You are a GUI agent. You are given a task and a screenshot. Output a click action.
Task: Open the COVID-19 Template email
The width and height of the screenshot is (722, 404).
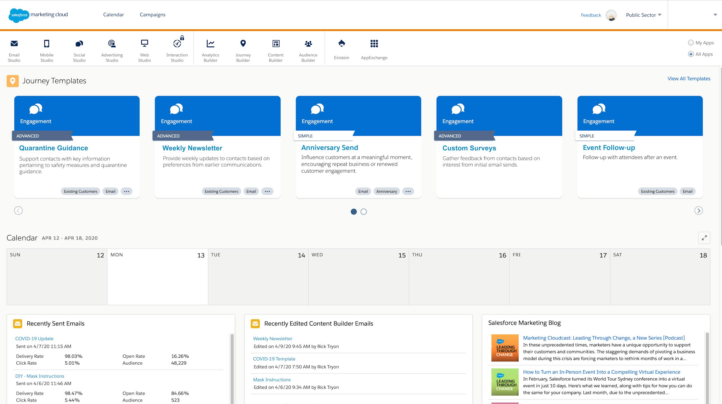click(x=274, y=359)
